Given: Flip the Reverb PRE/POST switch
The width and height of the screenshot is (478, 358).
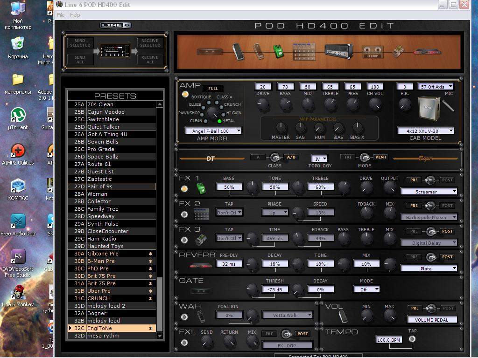Looking at the screenshot, I should pos(431,257).
